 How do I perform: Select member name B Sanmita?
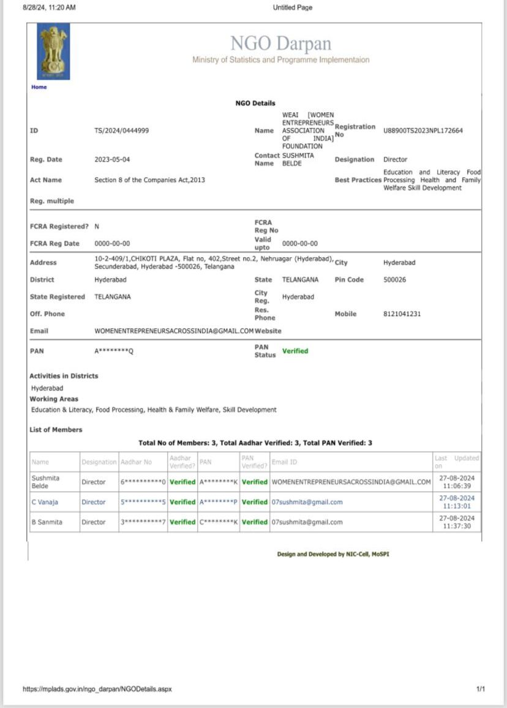tap(47, 522)
